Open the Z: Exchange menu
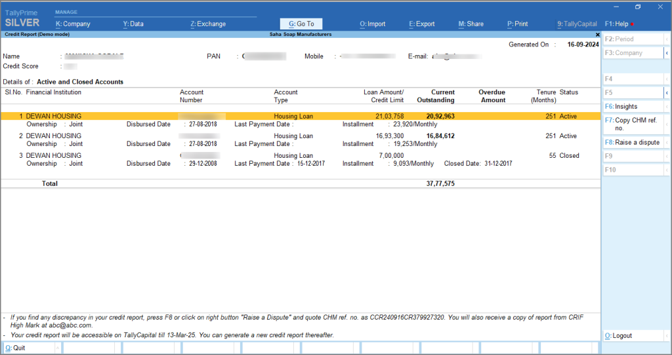672x355 pixels. pos(208,24)
